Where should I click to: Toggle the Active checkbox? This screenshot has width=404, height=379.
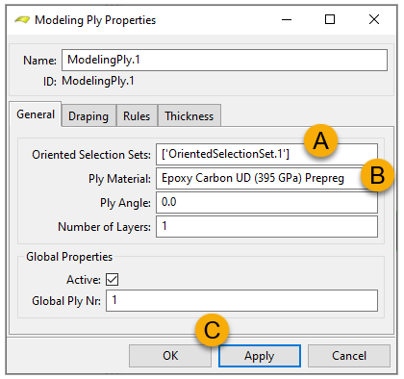pos(112,279)
